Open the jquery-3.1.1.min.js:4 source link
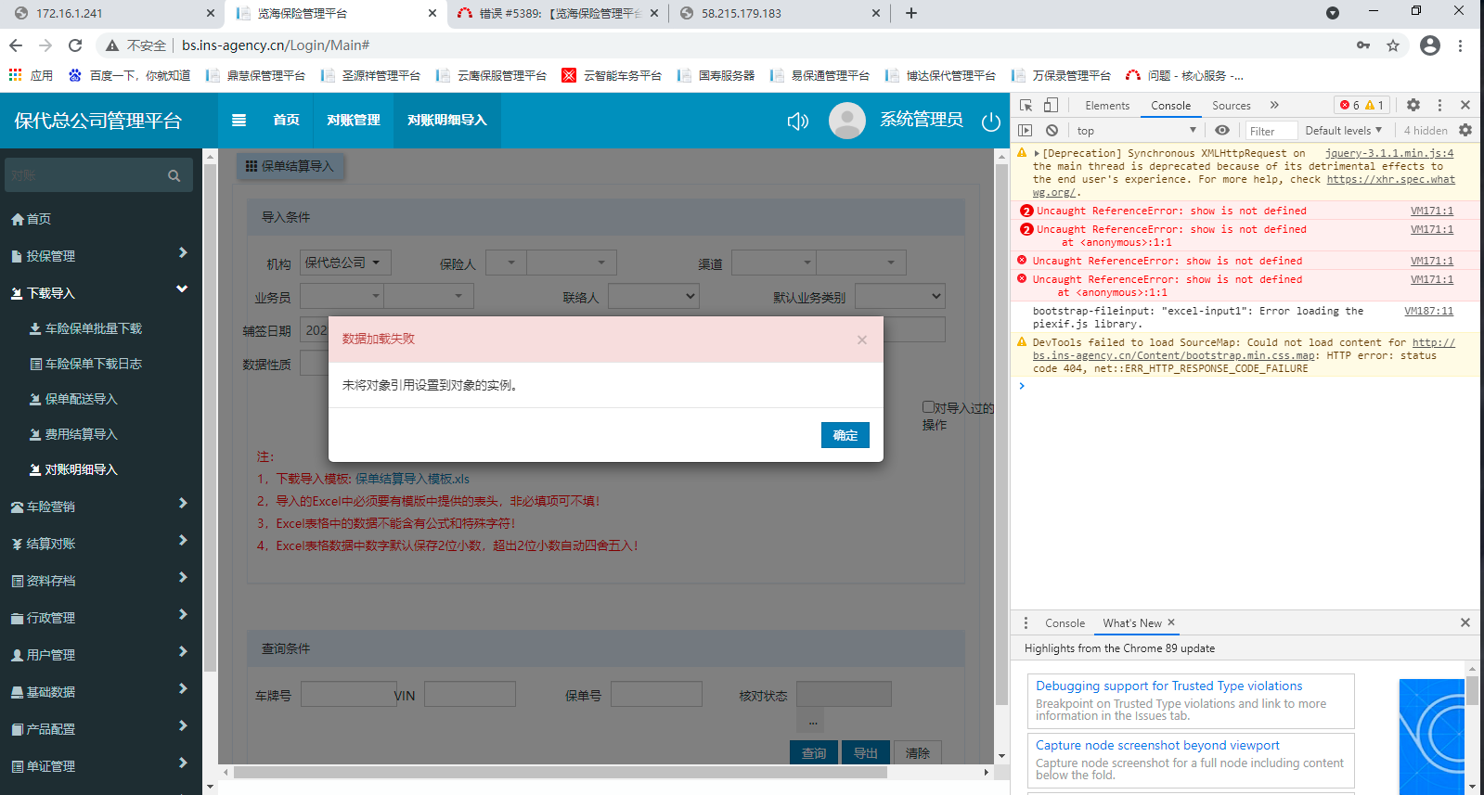This screenshot has height=795, width=1484. (1389, 153)
